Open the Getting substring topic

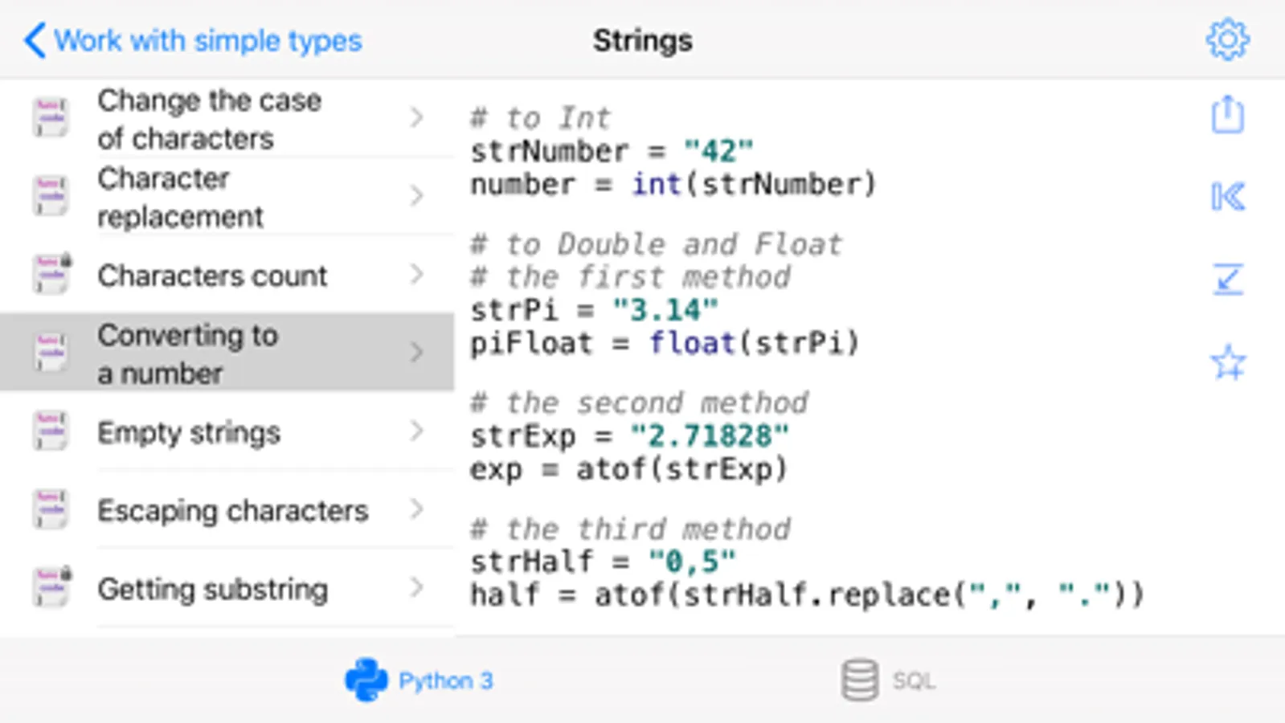coord(213,590)
